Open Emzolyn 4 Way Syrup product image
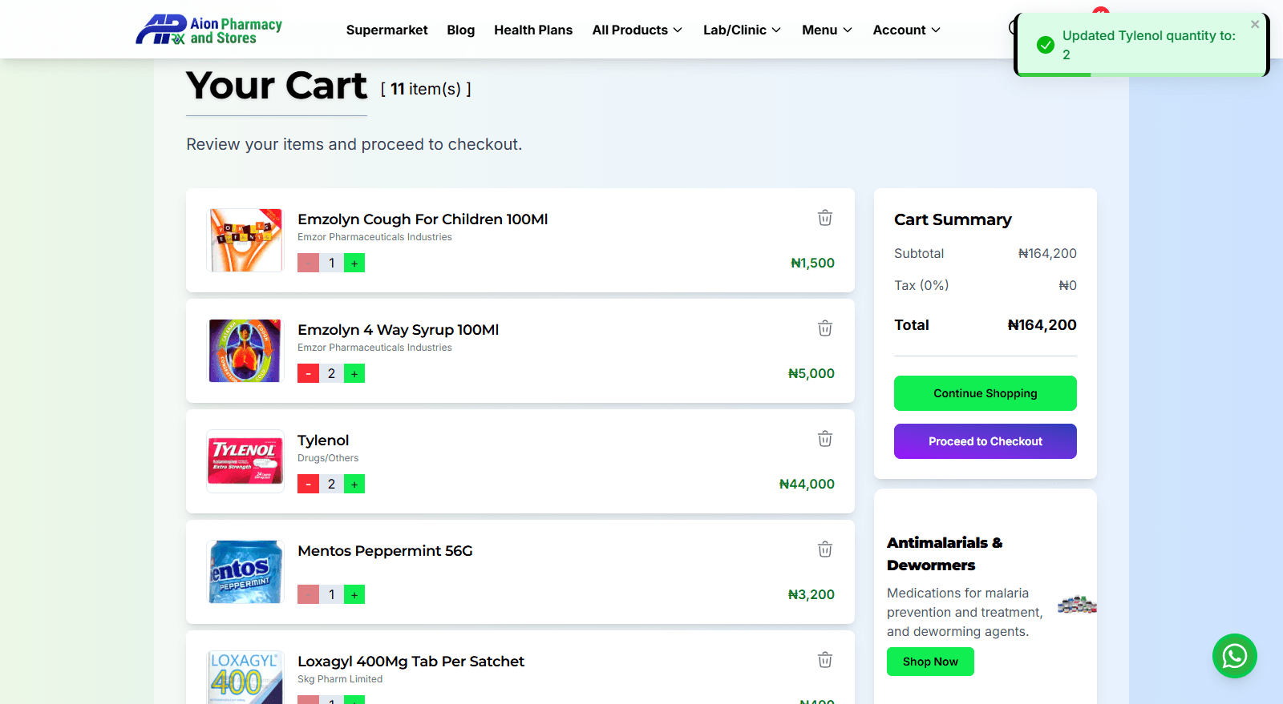1283x704 pixels. [x=245, y=351]
